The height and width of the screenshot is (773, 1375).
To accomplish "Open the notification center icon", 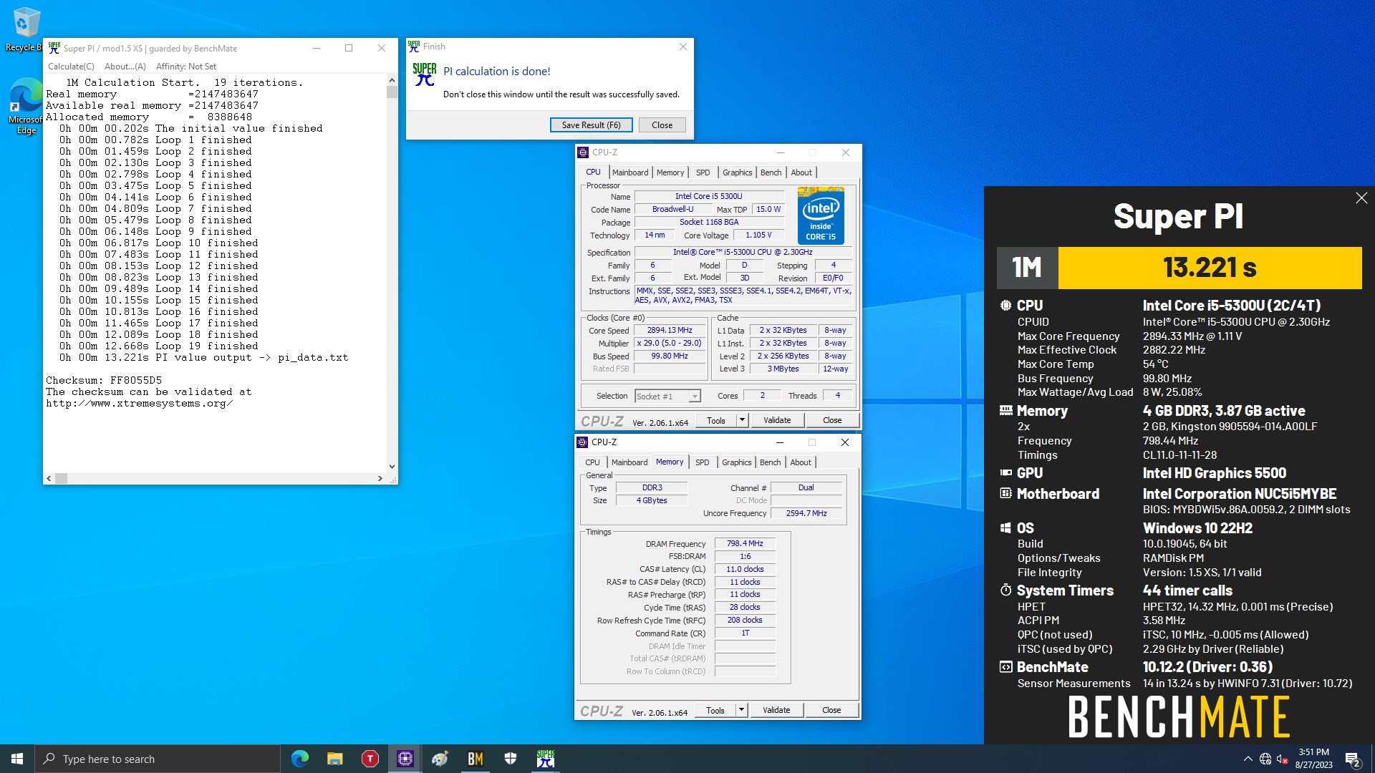I will click(x=1353, y=759).
